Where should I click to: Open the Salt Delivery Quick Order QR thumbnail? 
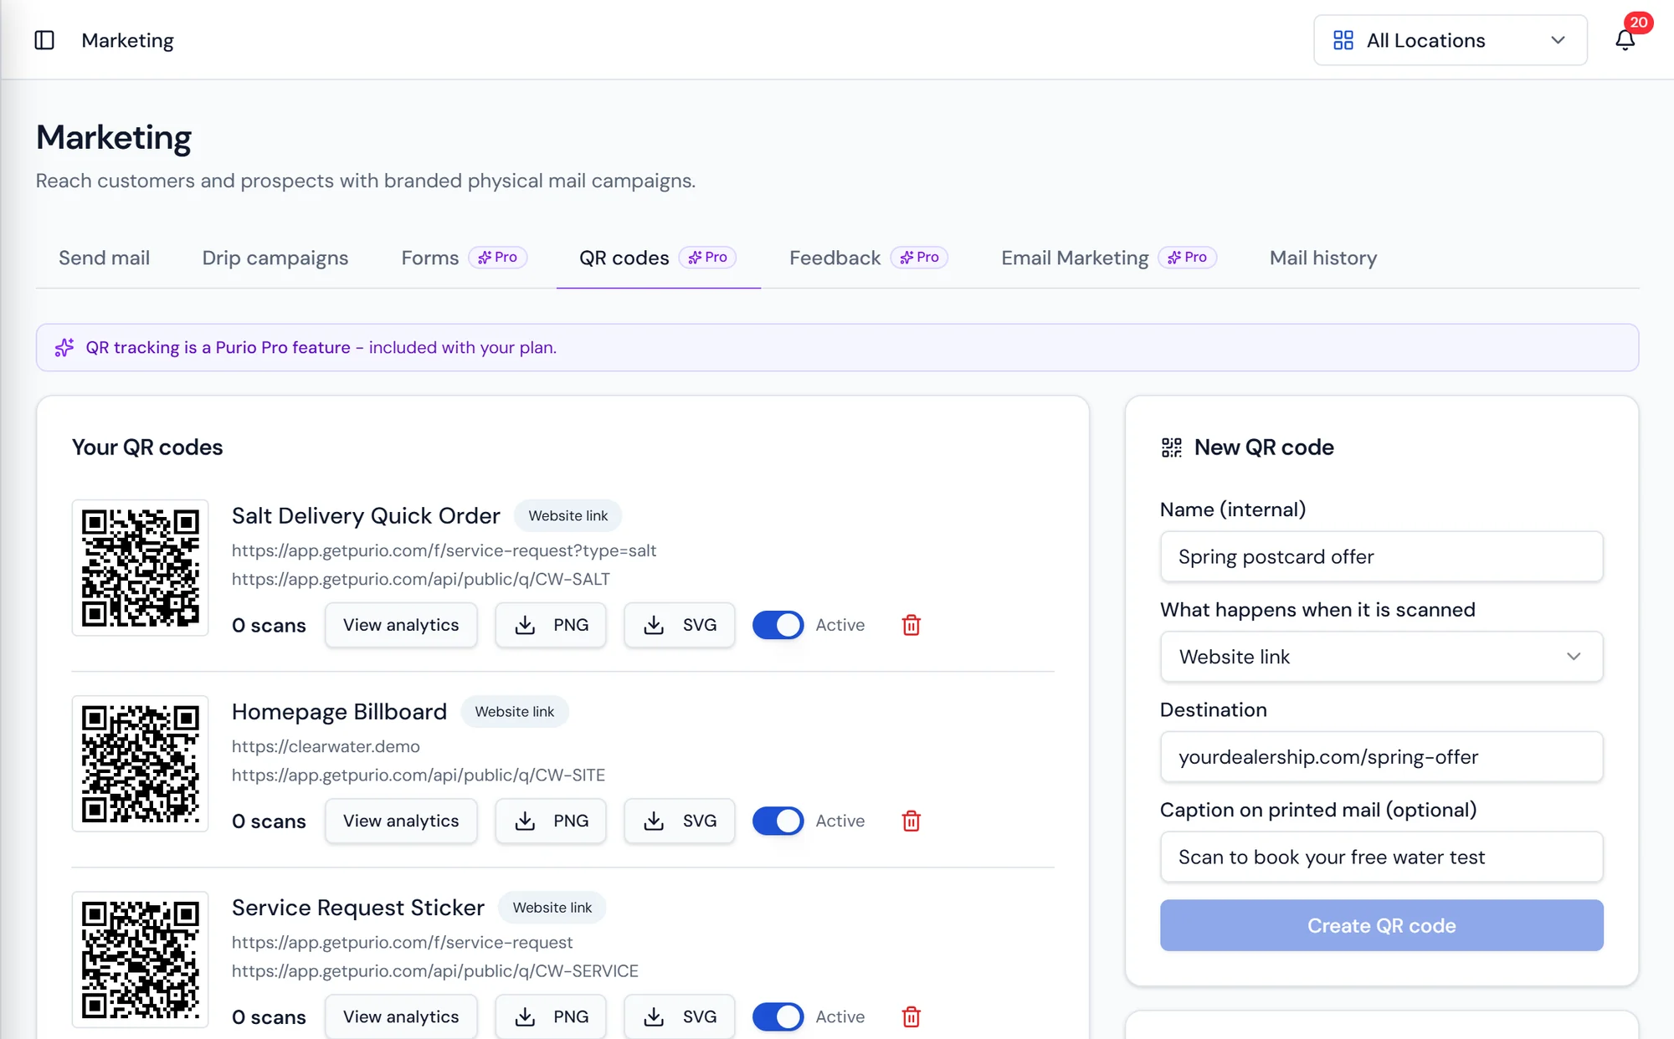tap(140, 568)
